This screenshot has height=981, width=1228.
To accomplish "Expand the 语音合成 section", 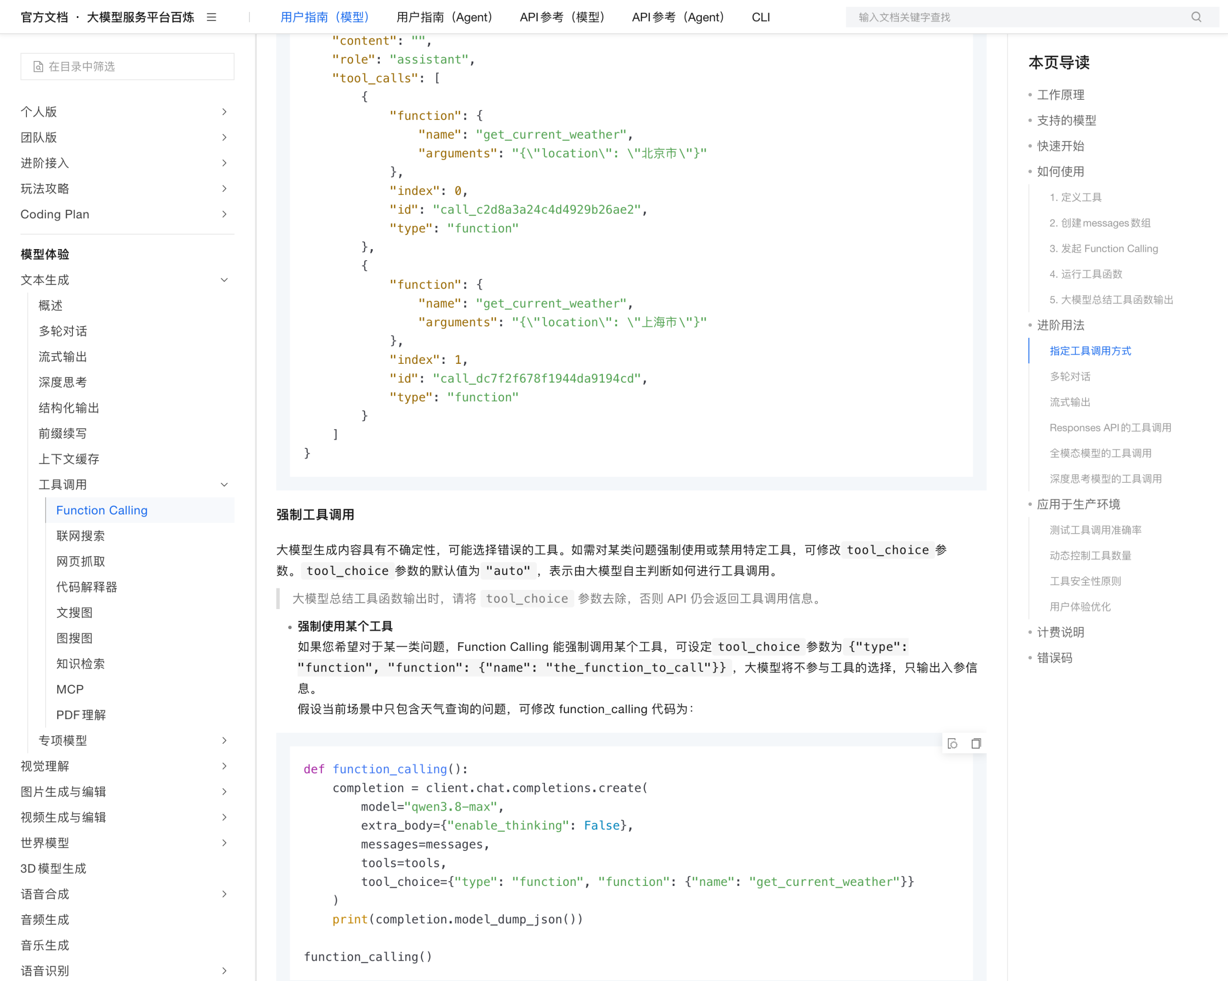I will click(224, 894).
